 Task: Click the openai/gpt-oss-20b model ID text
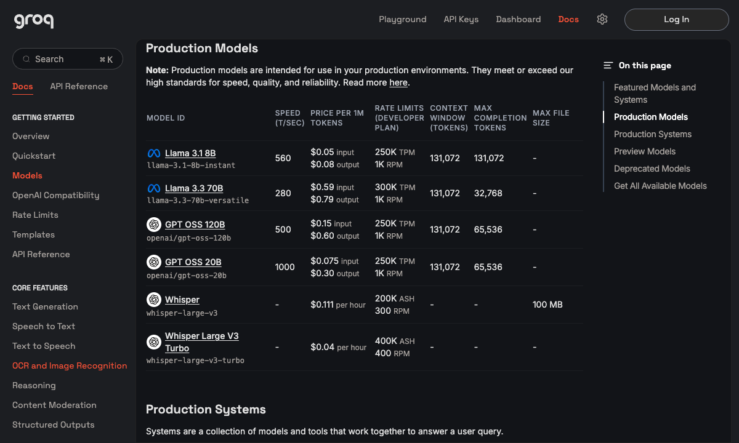tap(187, 275)
